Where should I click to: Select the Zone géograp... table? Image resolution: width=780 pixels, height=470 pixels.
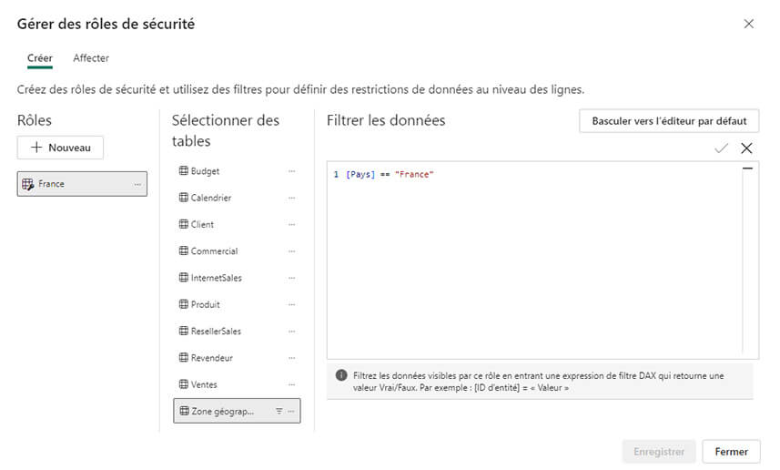coord(237,411)
